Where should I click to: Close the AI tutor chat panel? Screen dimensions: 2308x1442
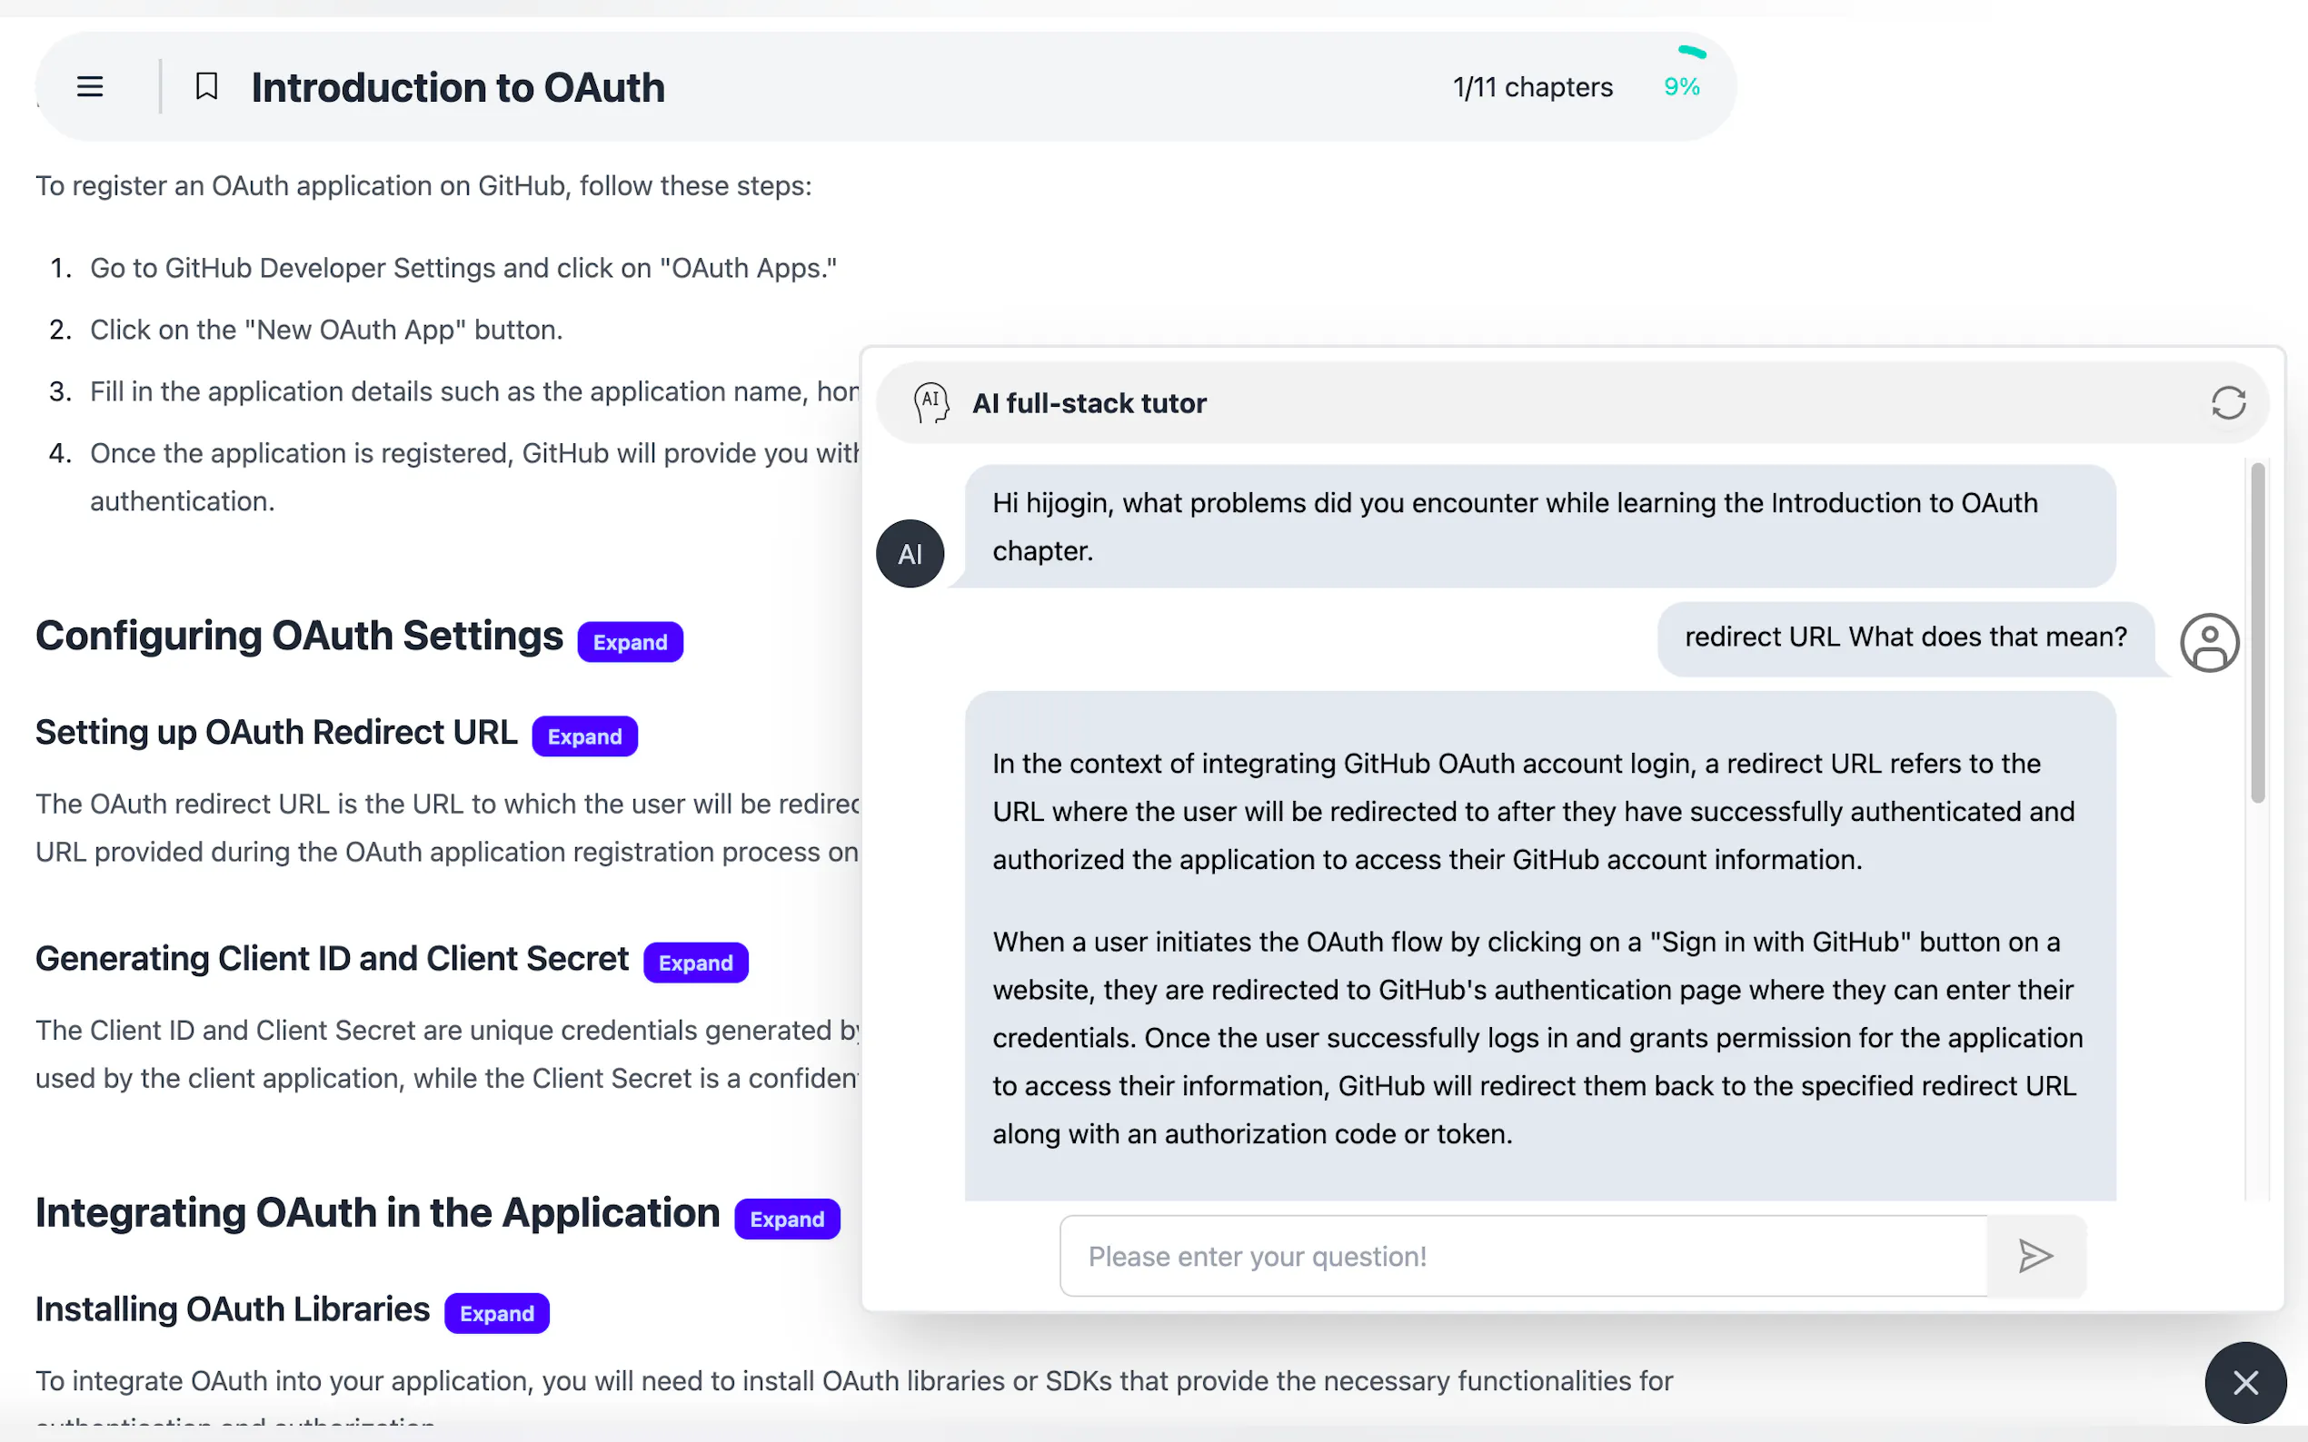pyautogui.click(x=2245, y=1382)
